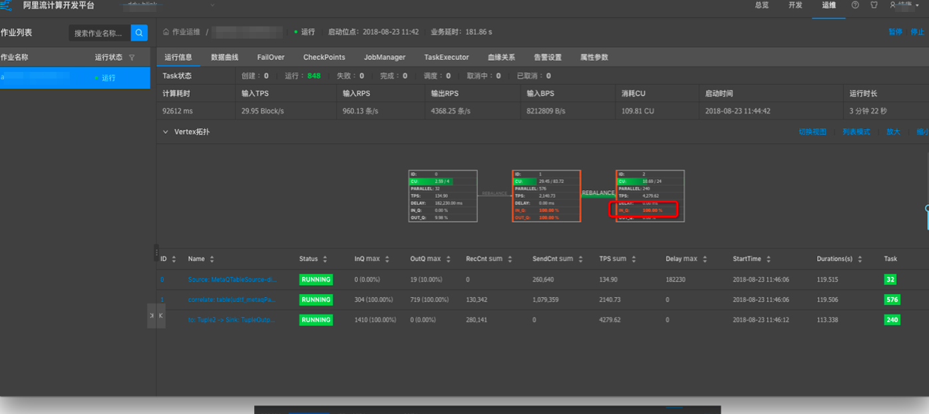This screenshot has height=414, width=929.
Task: Expand the project selector dropdown in header
Action: (x=212, y=5)
